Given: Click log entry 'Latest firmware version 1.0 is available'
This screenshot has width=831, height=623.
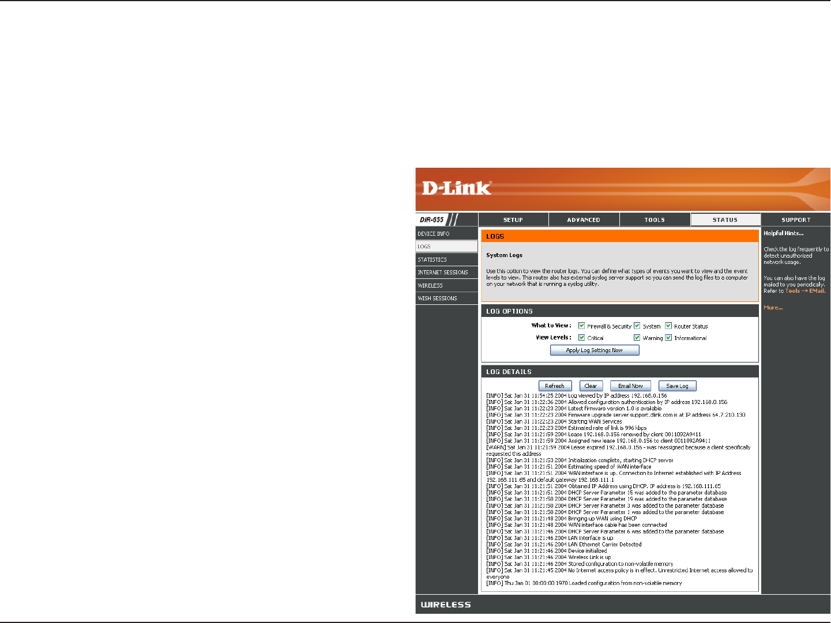Looking at the screenshot, I should click(x=574, y=409).
